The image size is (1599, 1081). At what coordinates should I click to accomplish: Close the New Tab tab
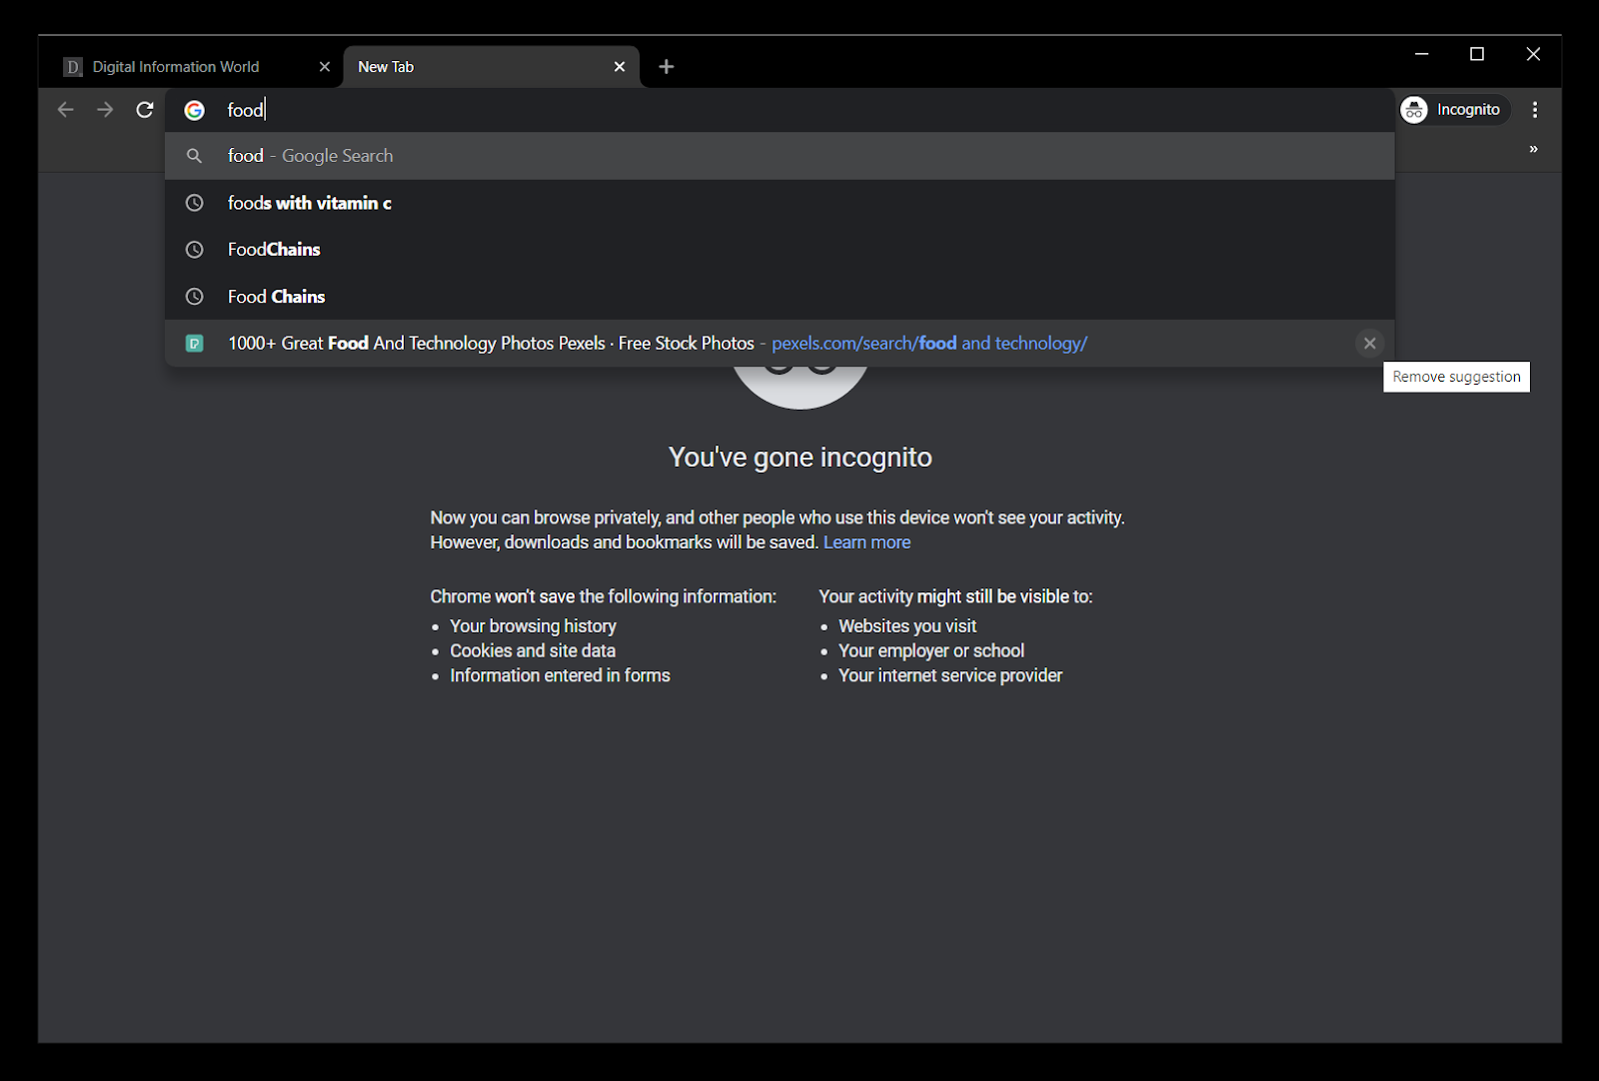620,66
